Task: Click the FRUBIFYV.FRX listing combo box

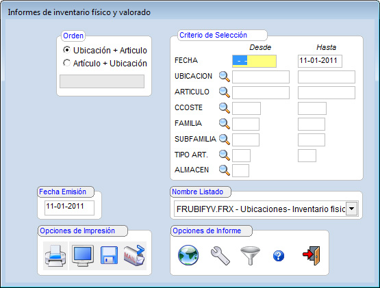Action: pyautogui.click(x=266, y=209)
